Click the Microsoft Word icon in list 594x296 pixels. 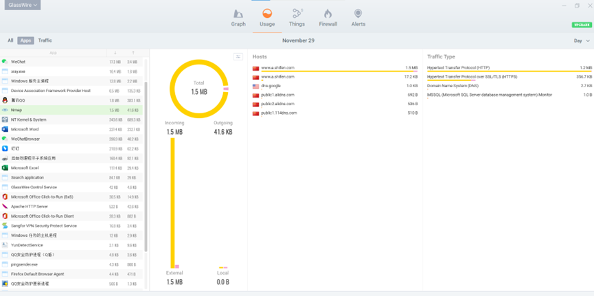click(x=5, y=129)
